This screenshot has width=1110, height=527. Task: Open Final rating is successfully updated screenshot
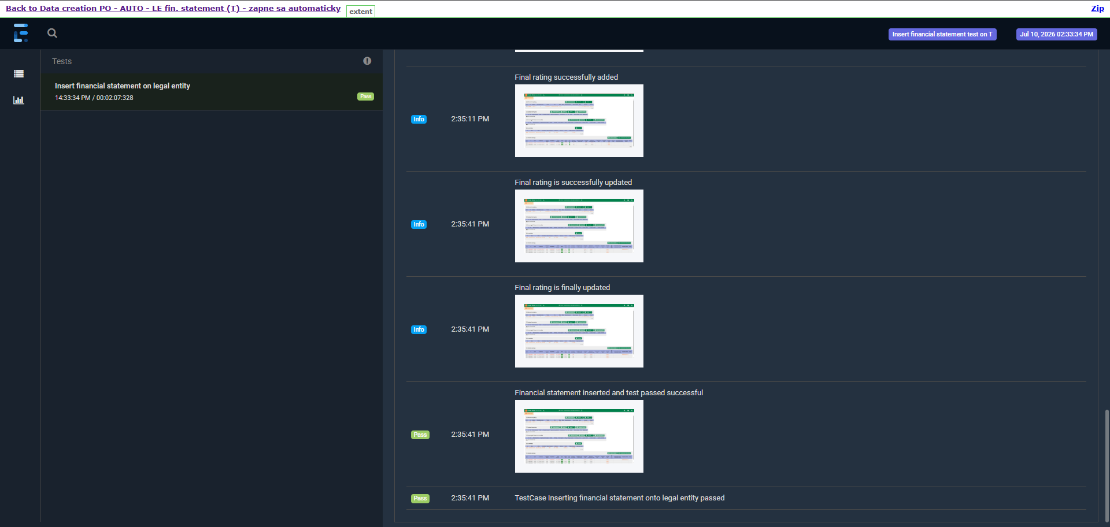click(x=579, y=226)
